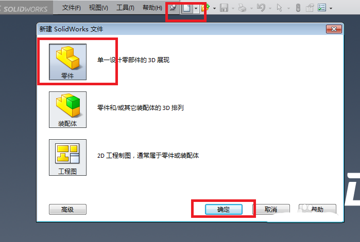Expand the New document dropdown arrow

pyautogui.click(x=196, y=8)
